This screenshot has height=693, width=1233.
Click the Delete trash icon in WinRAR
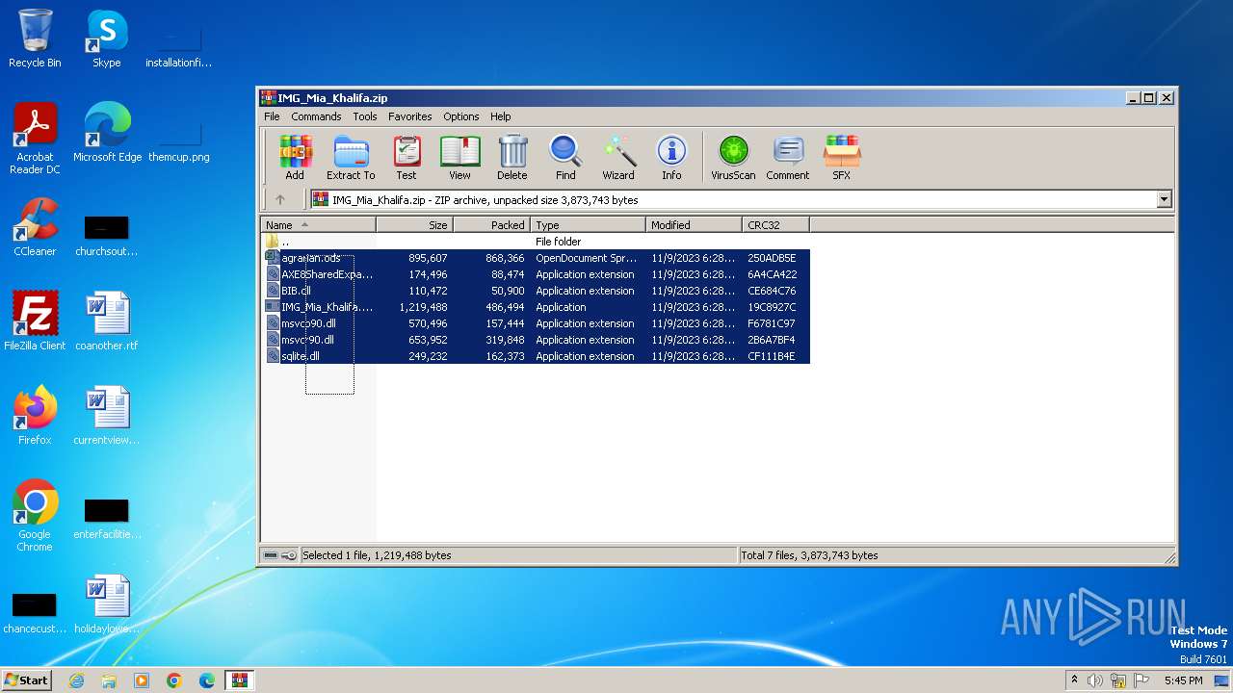pyautogui.click(x=512, y=158)
